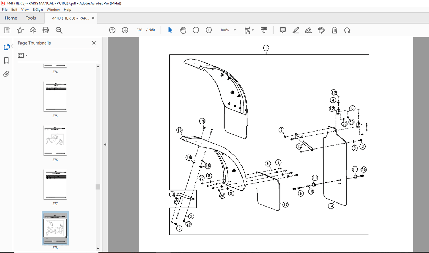
Task: Select the page 376 thumbnail
Action: coord(55,140)
